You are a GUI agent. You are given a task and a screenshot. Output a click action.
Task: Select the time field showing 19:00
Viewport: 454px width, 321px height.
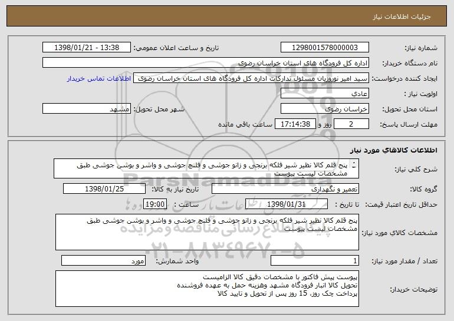pos(155,204)
